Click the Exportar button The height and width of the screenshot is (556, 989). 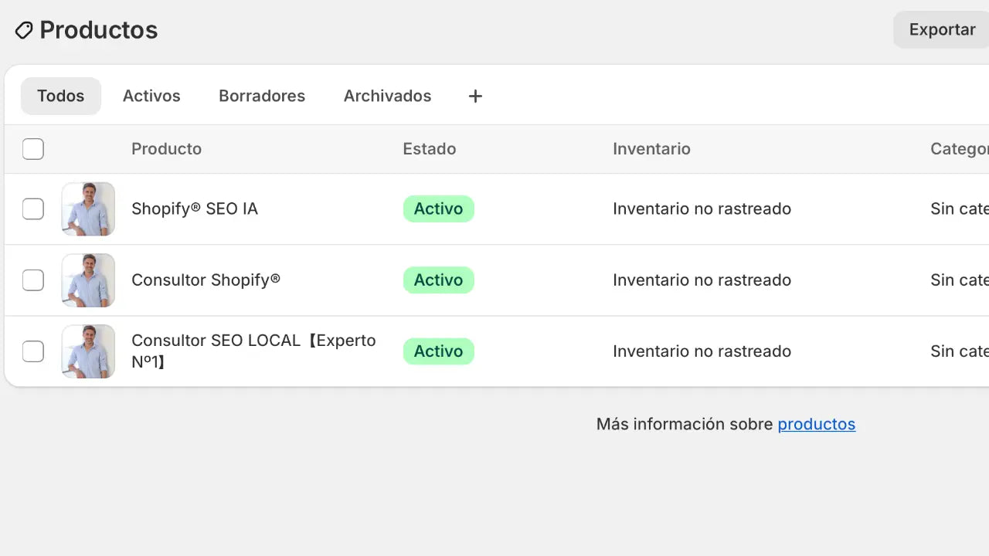tap(942, 29)
